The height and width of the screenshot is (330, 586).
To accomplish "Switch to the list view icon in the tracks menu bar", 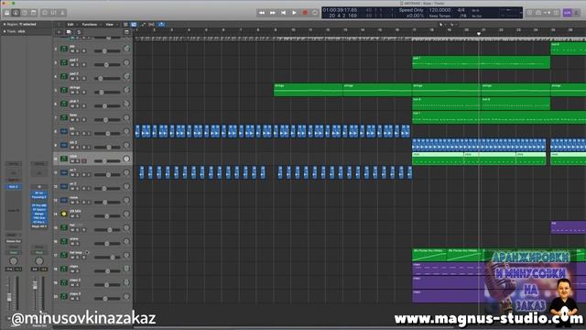I will [x=125, y=25].
